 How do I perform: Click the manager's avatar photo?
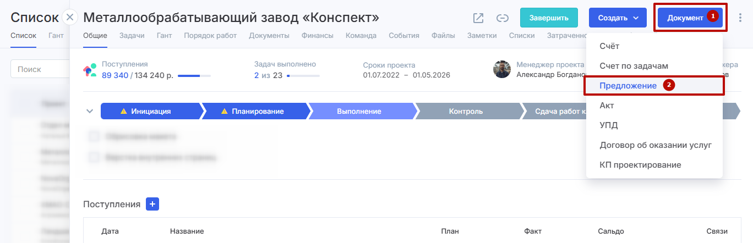tap(502, 69)
